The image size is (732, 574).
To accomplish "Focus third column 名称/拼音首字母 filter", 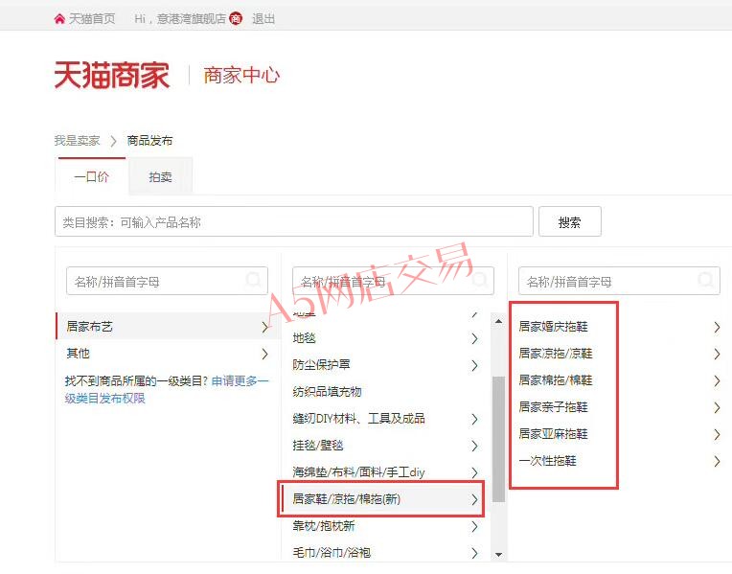I will click(619, 281).
